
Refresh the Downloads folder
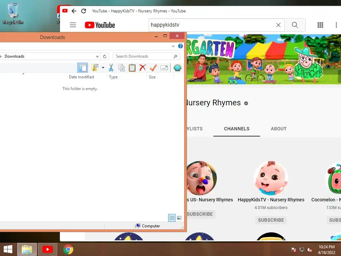pos(105,56)
